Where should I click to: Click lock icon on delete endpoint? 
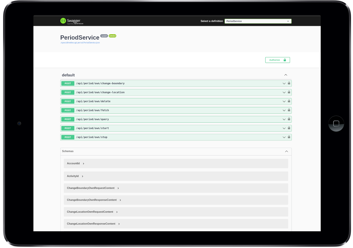[289, 101]
